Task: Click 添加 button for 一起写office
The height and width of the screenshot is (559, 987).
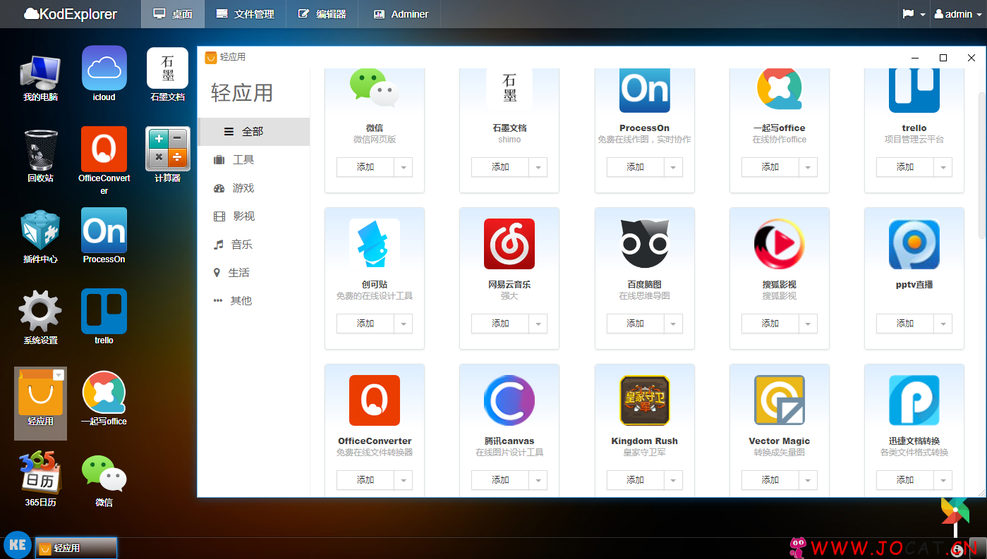Action: (x=770, y=167)
